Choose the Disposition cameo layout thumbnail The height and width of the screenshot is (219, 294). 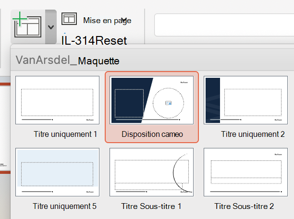[151, 100]
